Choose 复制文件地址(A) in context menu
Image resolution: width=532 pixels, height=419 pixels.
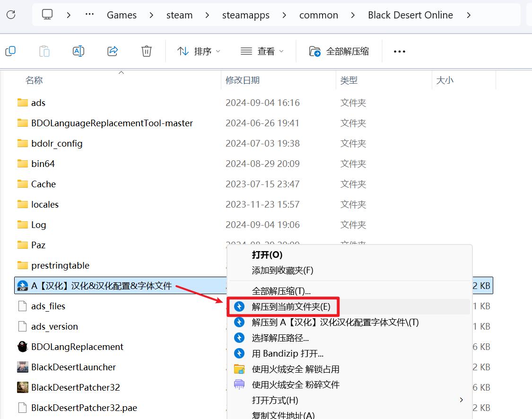coord(349,415)
